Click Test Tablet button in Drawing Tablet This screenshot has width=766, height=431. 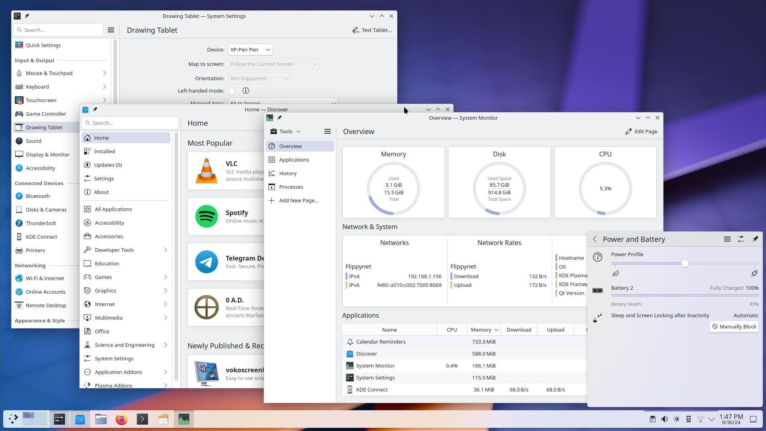(372, 30)
